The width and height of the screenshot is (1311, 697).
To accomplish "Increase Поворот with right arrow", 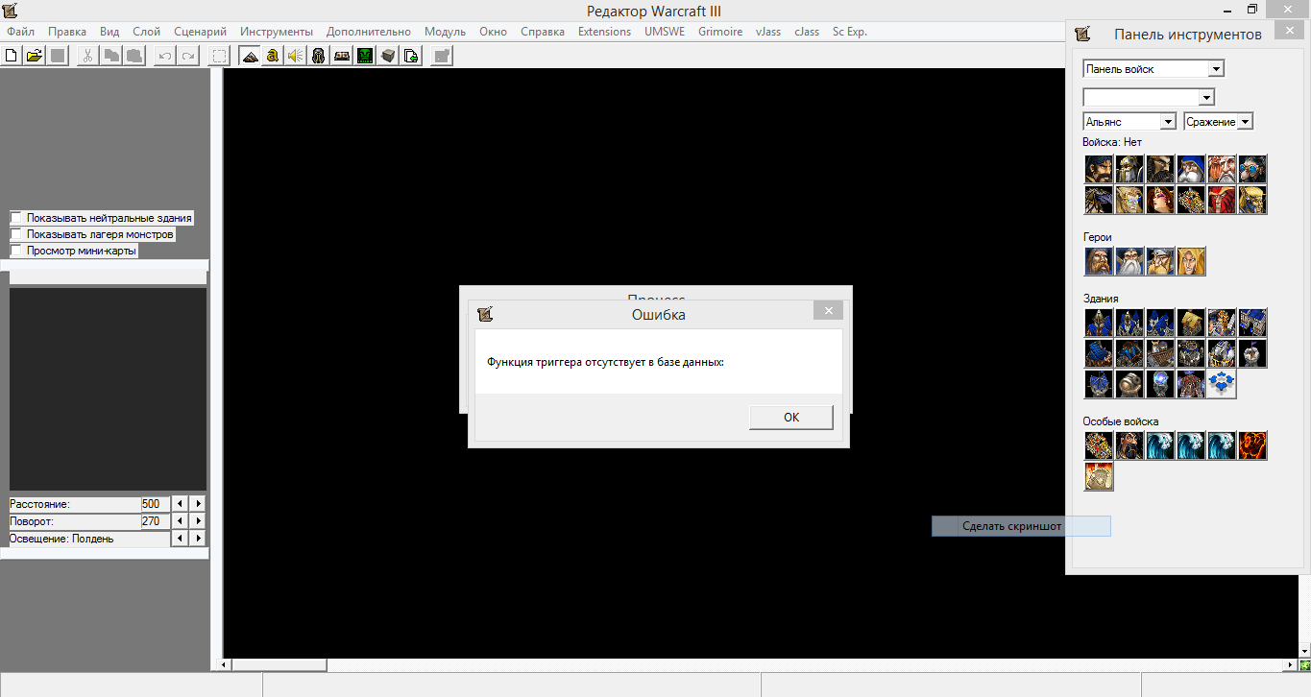I will pos(198,521).
